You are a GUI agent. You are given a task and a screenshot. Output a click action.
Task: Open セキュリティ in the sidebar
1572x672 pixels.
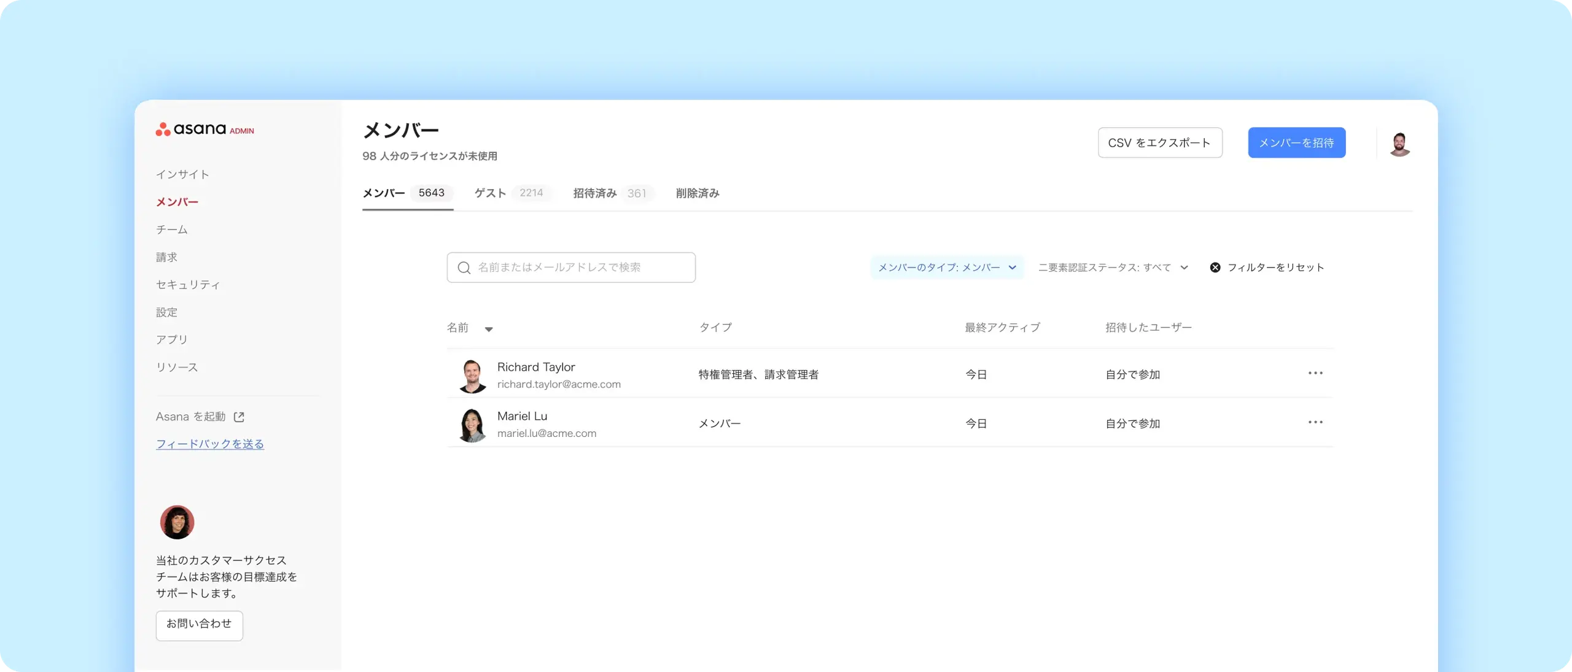188,285
